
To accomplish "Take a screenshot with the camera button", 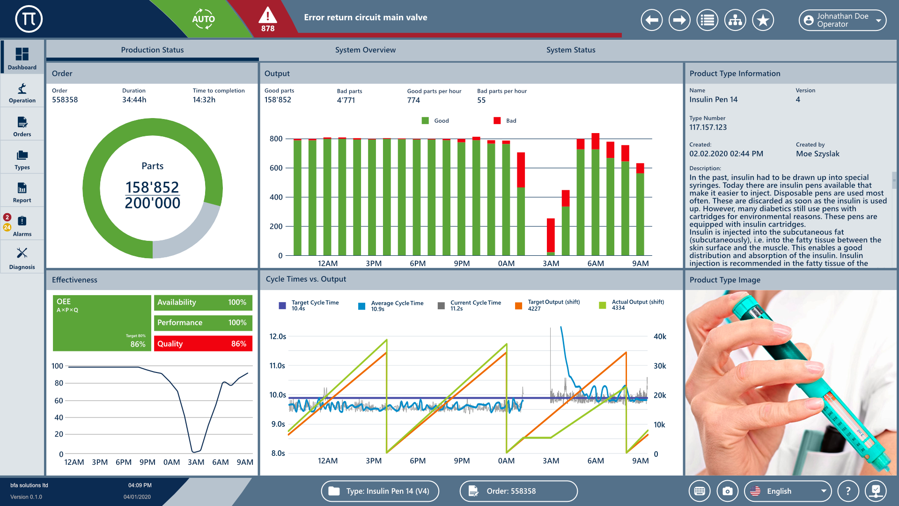I will (727, 491).
